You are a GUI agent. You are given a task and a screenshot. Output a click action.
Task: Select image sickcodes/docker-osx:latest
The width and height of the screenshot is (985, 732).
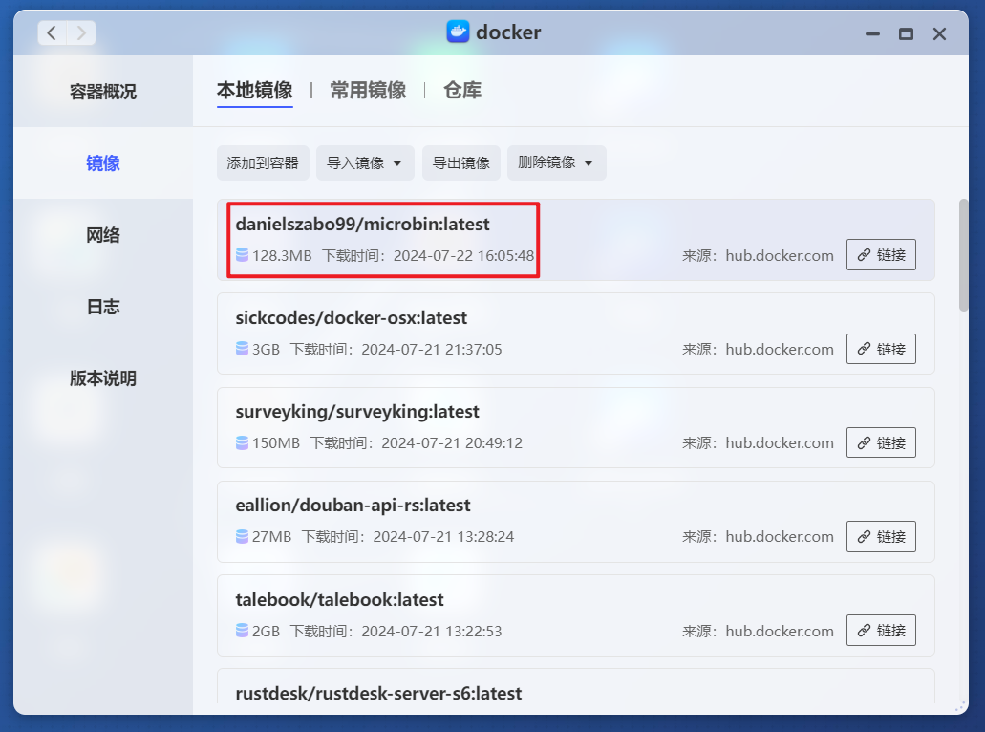coord(575,334)
